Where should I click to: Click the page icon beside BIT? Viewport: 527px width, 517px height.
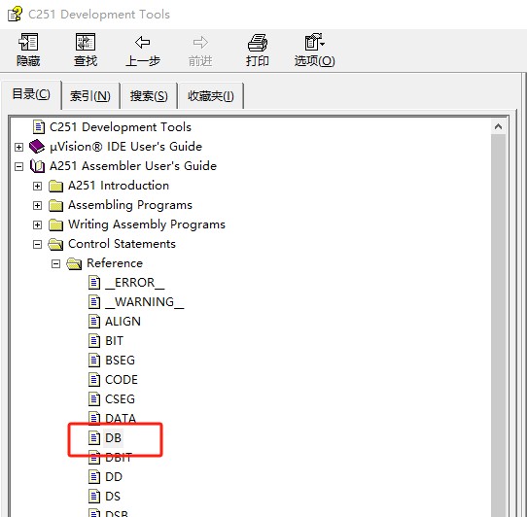click(94, 341)
